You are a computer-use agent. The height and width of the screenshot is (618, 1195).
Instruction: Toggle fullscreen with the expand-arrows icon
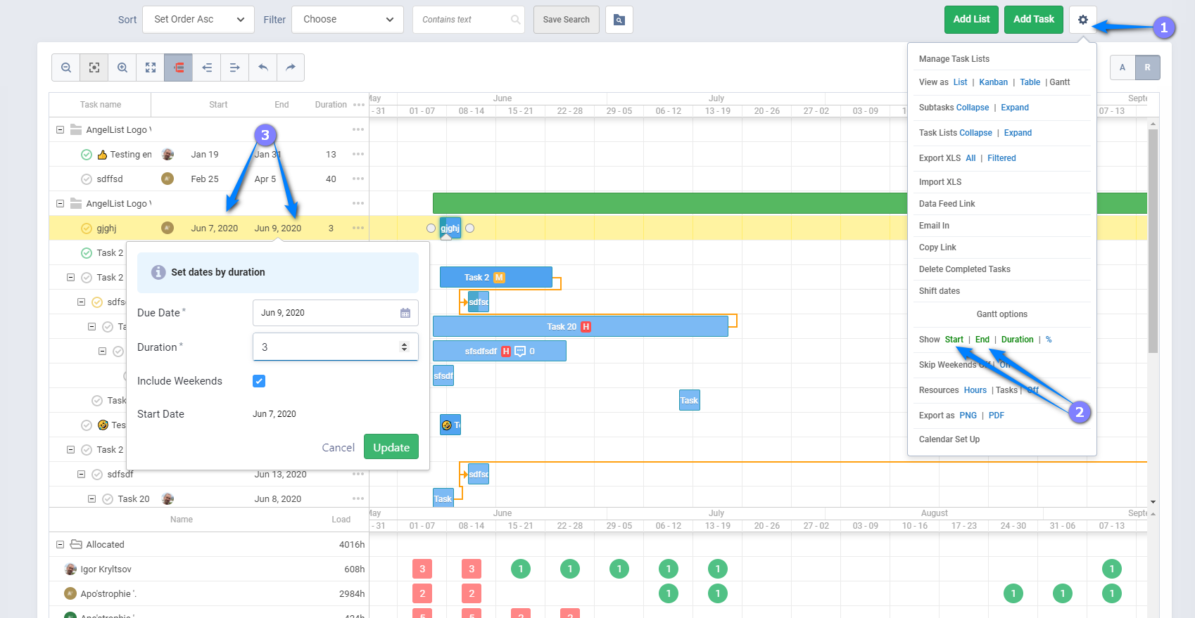click(x=151, y=67)
